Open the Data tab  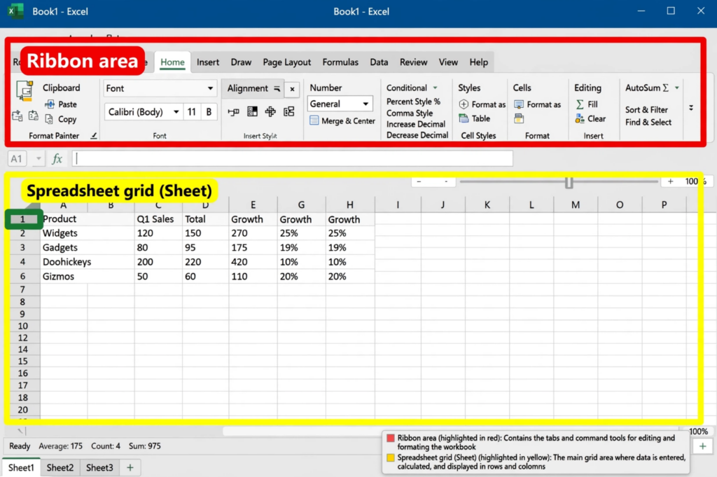(379, 62)
